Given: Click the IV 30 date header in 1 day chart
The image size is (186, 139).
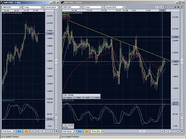Looking at the screenshot, I should (x=36, y=11).
